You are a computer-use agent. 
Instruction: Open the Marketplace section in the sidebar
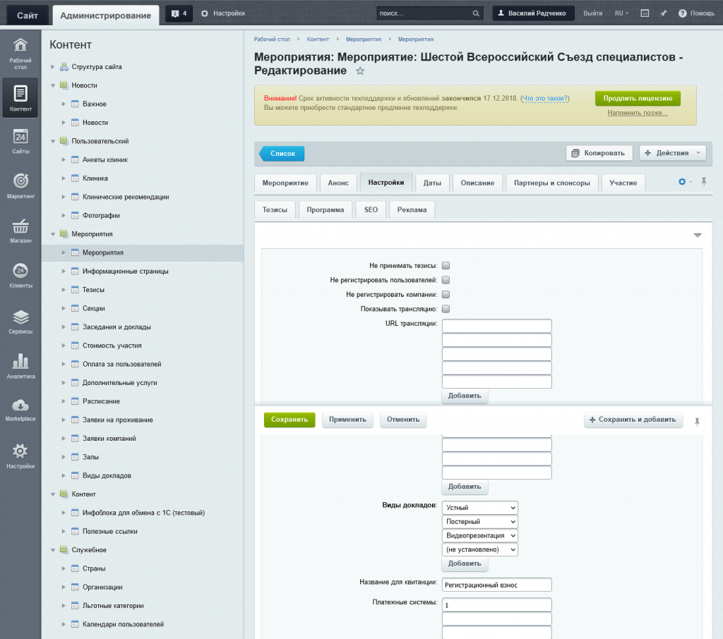pyautogui.click(x=20, y=410)
